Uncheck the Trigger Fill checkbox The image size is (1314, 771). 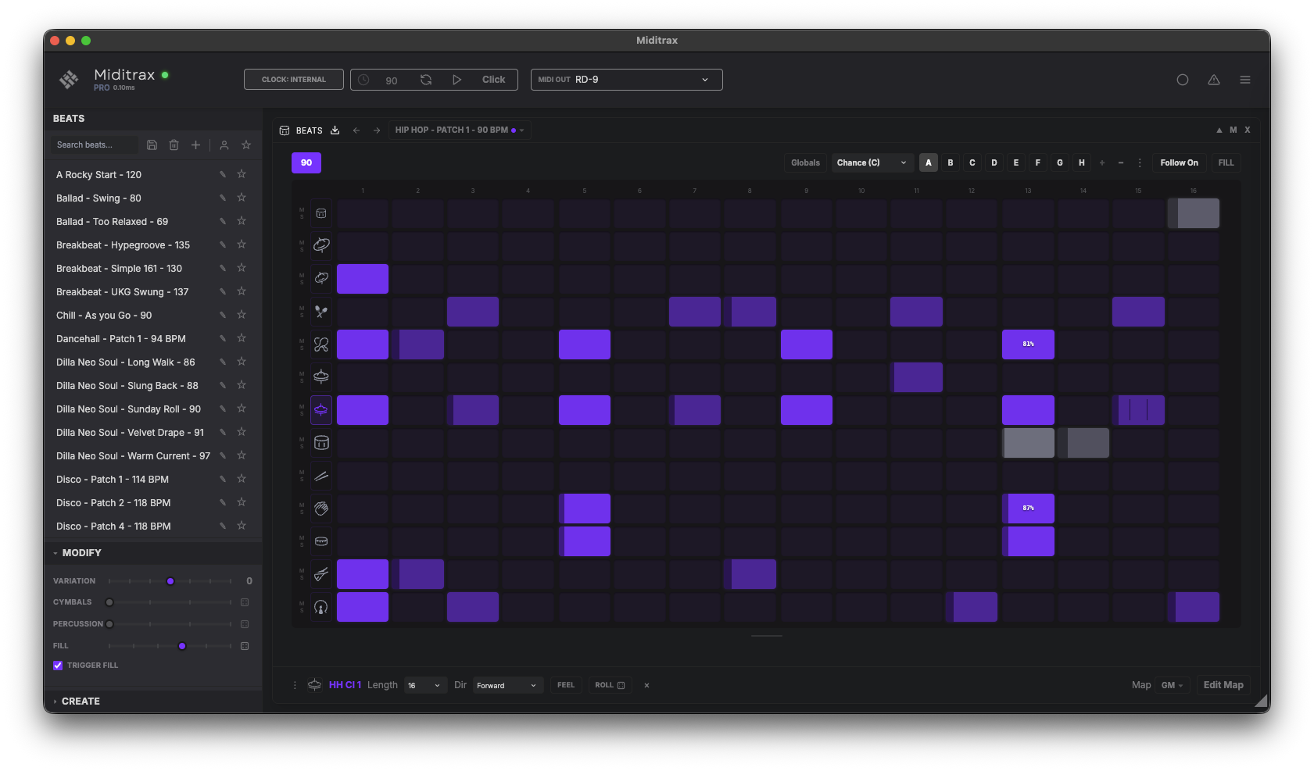pyautogui.click(x=58, y=666)
